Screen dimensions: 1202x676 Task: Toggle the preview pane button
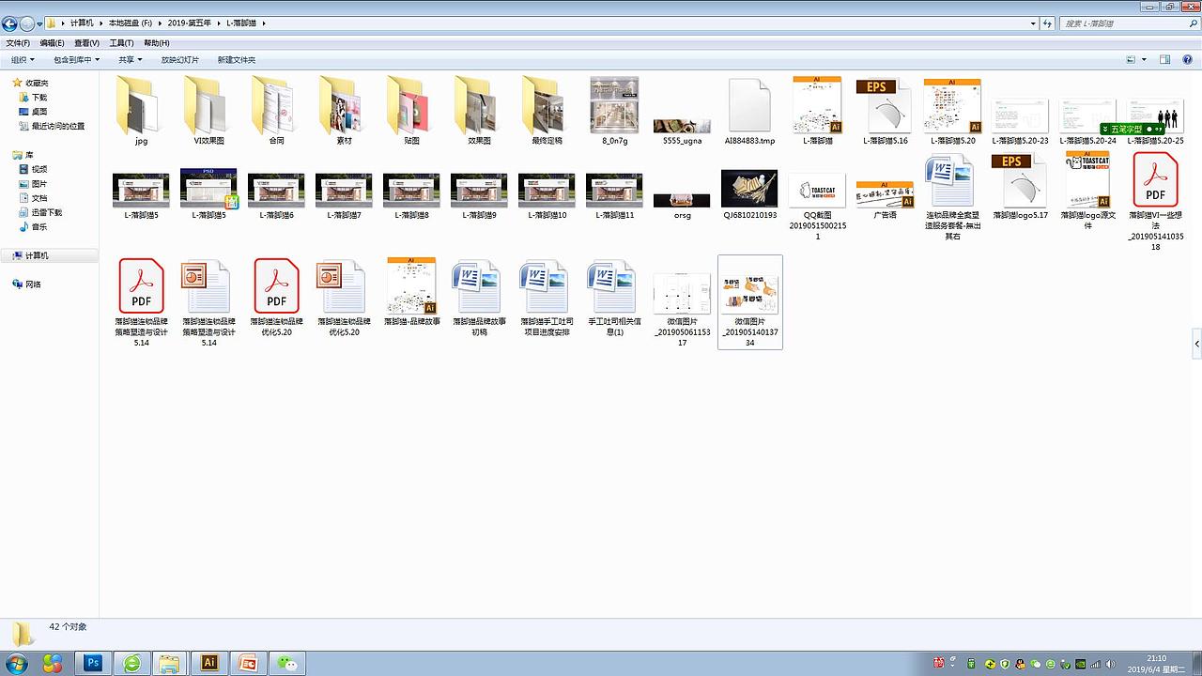pyautogui.click(x=1164, y=59)
